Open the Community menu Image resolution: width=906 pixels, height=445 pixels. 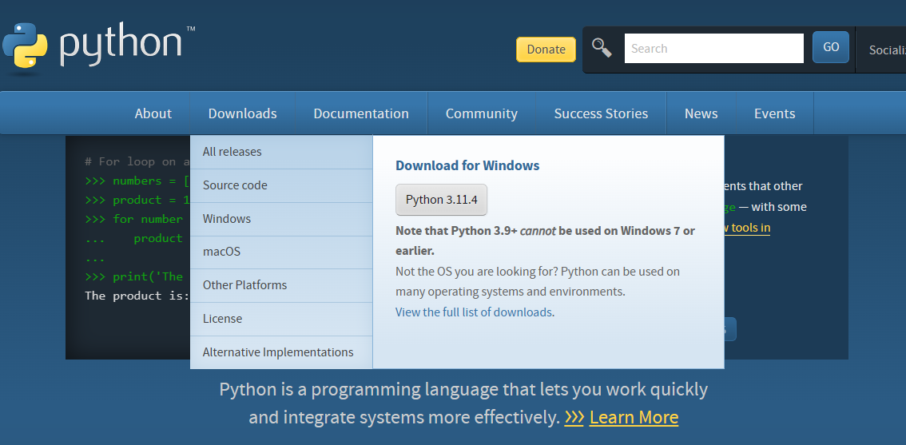(481, 113)
